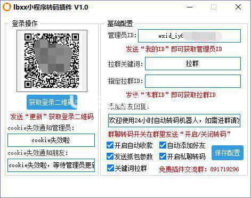Click the 添加好友回复 message text box
The height and width of the screenshot is (198, 251).
(174, 121)
